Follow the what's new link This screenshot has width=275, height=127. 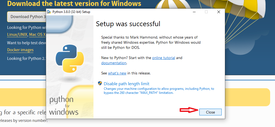[x=117, y=73]
